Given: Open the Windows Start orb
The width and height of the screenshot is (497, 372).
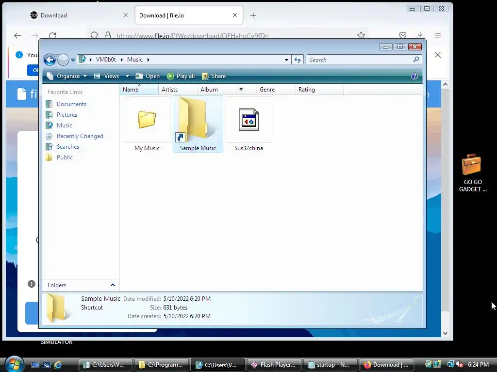Looking at the screenshot, I should 14,364.
